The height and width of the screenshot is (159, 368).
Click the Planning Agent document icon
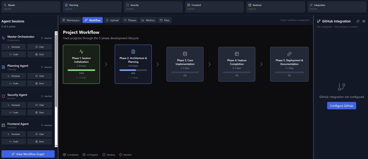coord(3,67)
